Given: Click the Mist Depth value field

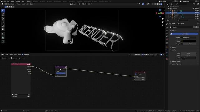Looking at the screenshot, I should [x=189, y=55].
